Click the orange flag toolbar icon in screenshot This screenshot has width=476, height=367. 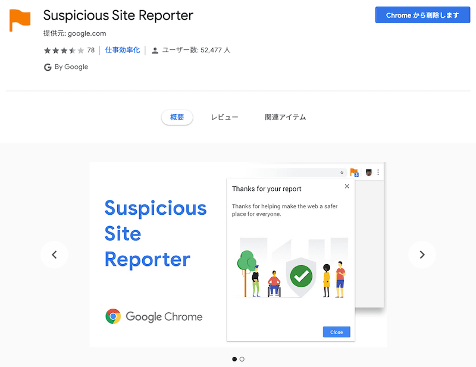[x=354, y=172]
